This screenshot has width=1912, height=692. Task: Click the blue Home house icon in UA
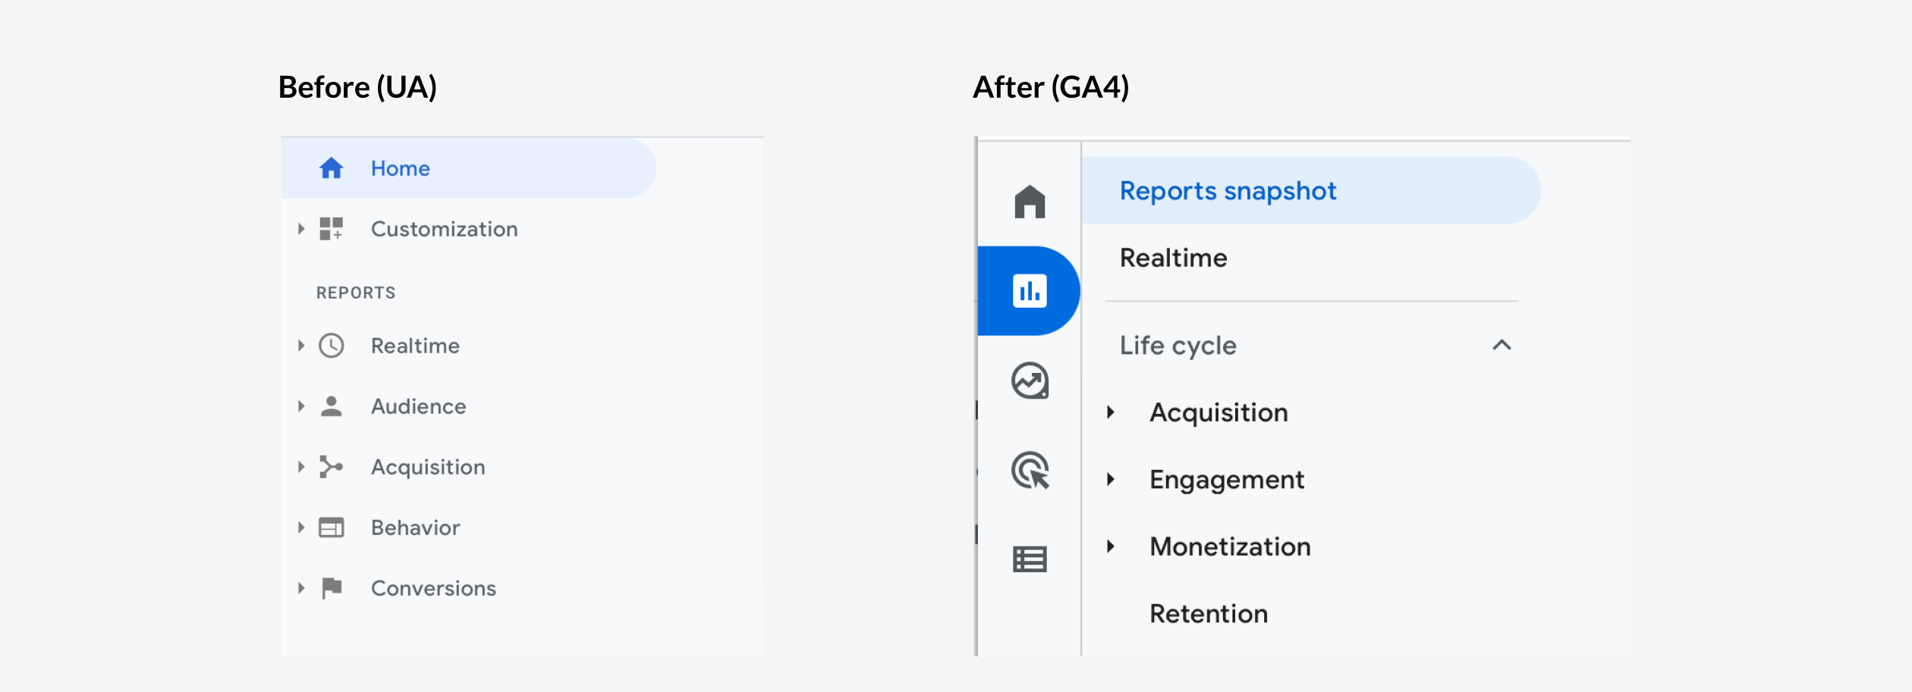coord(331,168)
